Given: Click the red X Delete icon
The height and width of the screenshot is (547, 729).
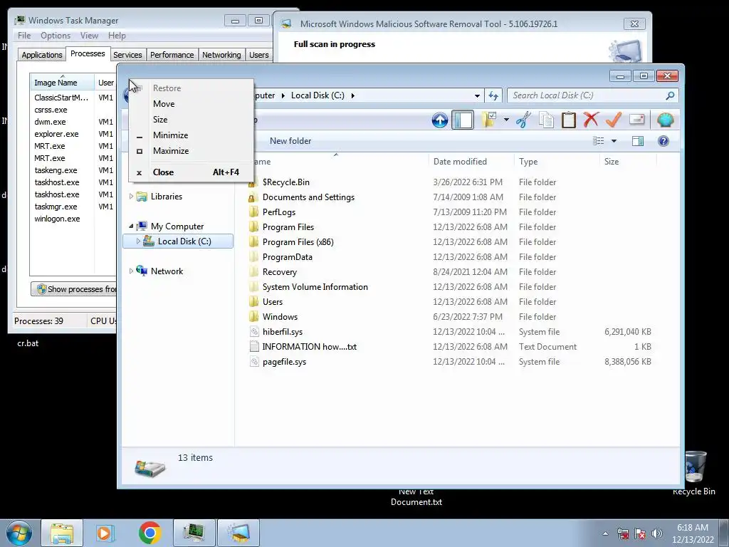Looking at the screenshot, I should [591, 120].
